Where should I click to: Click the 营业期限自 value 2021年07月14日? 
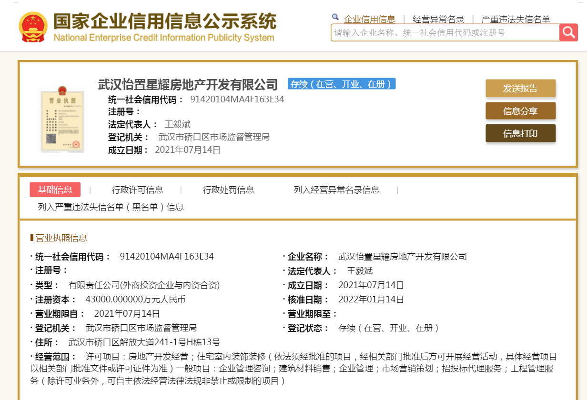[127, 314]
